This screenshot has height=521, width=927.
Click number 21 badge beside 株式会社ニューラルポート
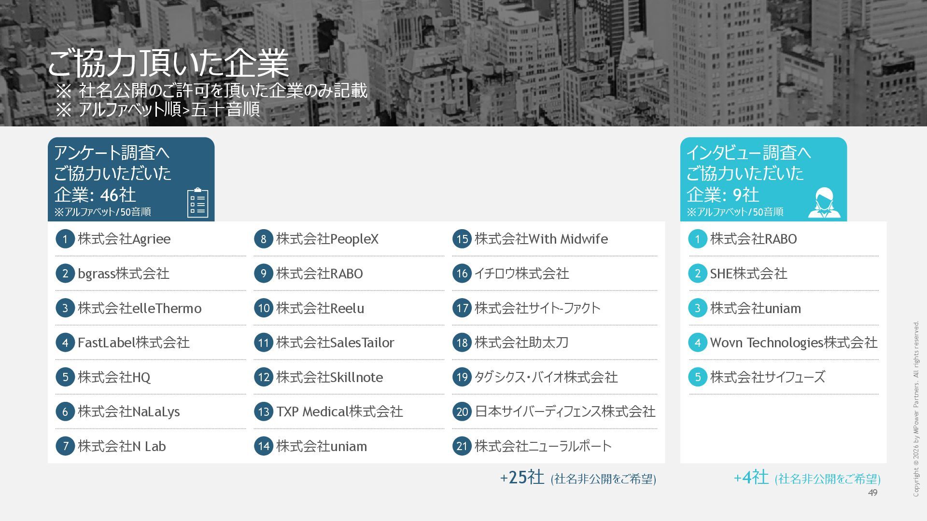coord(462,446)
